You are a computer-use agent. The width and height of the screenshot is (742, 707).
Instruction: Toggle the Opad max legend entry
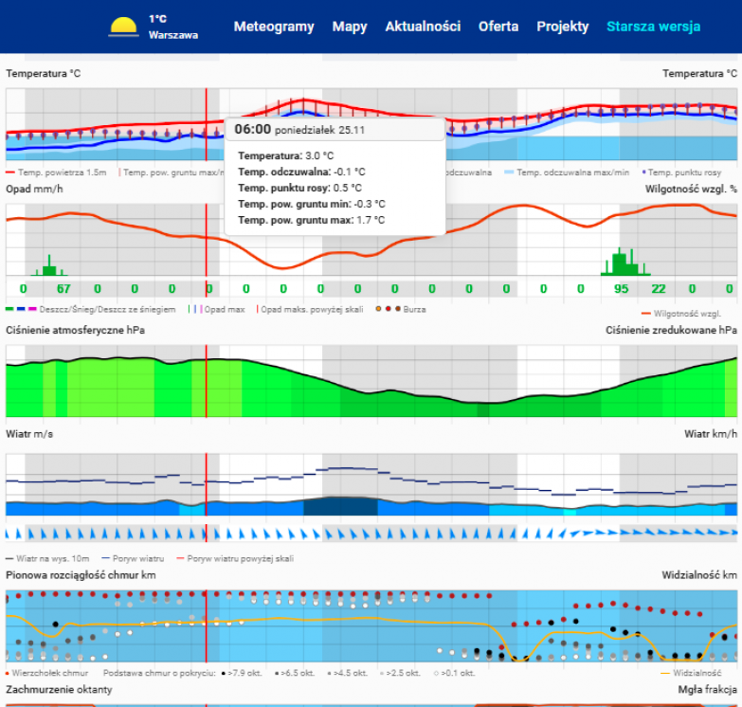(x=216, y=310)
